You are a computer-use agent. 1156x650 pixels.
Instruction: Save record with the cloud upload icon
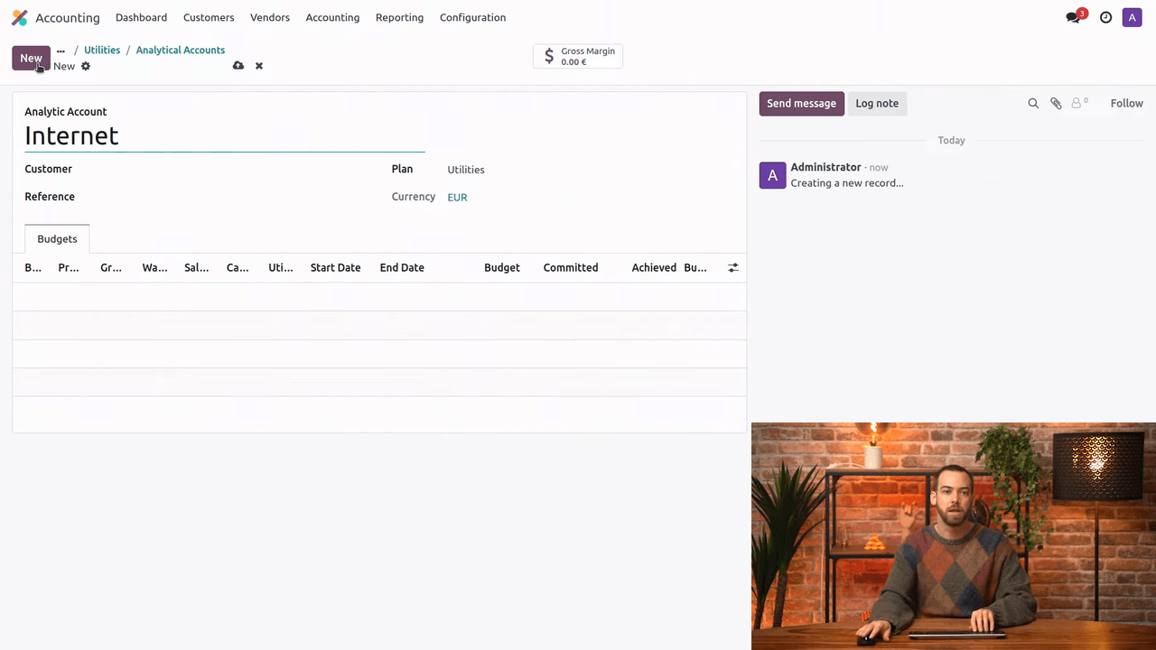click(x=238, y=66)
